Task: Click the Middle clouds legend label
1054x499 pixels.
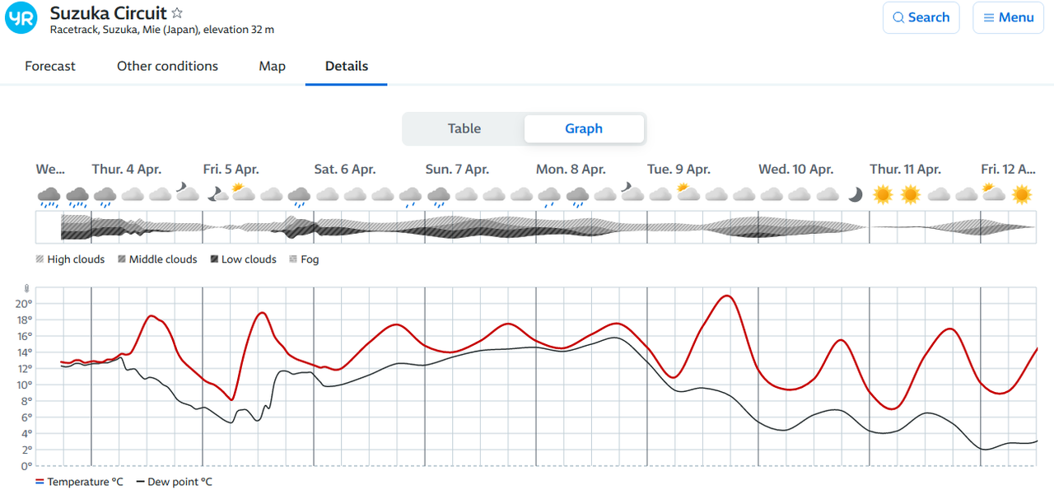Action: coord(163,259)
